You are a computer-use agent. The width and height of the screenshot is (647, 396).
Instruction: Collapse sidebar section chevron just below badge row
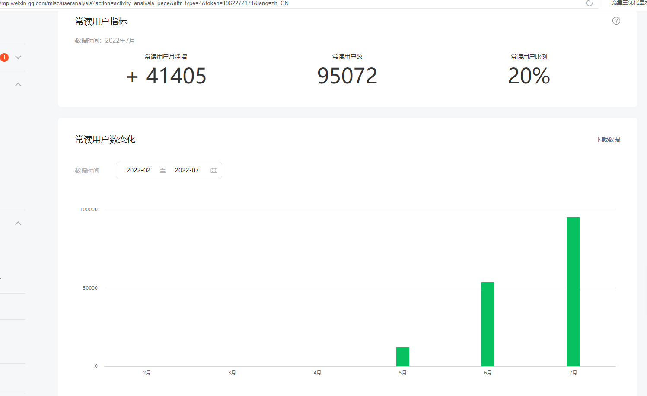point(18,84)
